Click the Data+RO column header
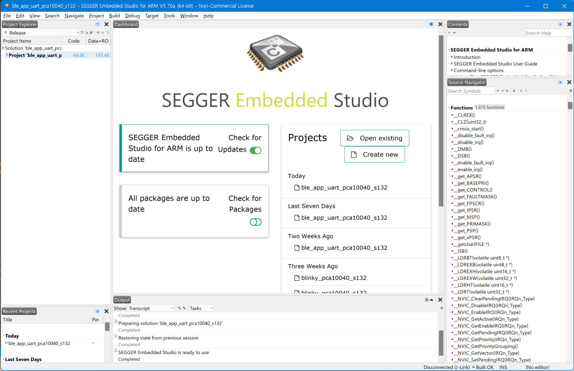This screenshot has width=574, height=371. [98, 41]
